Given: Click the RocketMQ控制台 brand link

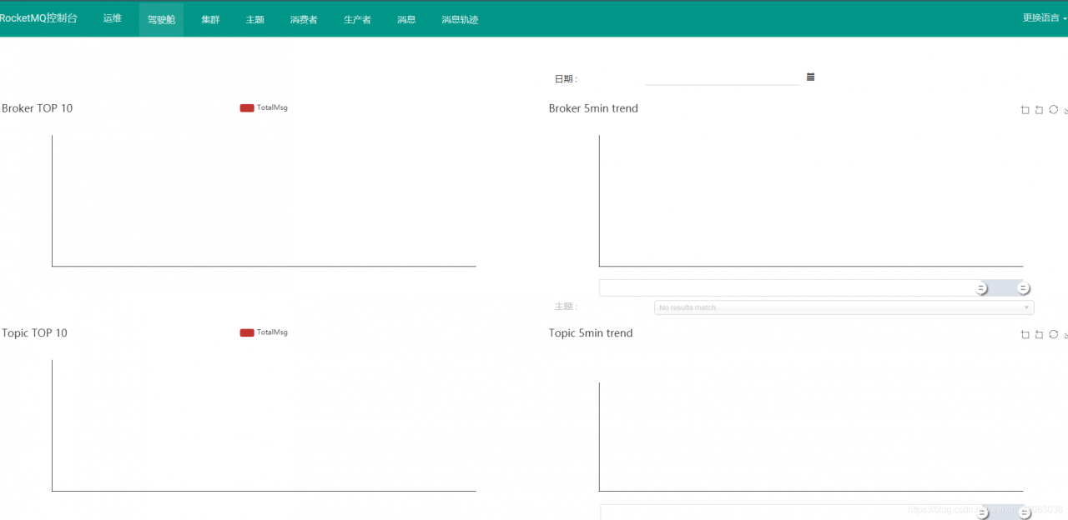Looking at the screenshot, I should pos(38,18).
